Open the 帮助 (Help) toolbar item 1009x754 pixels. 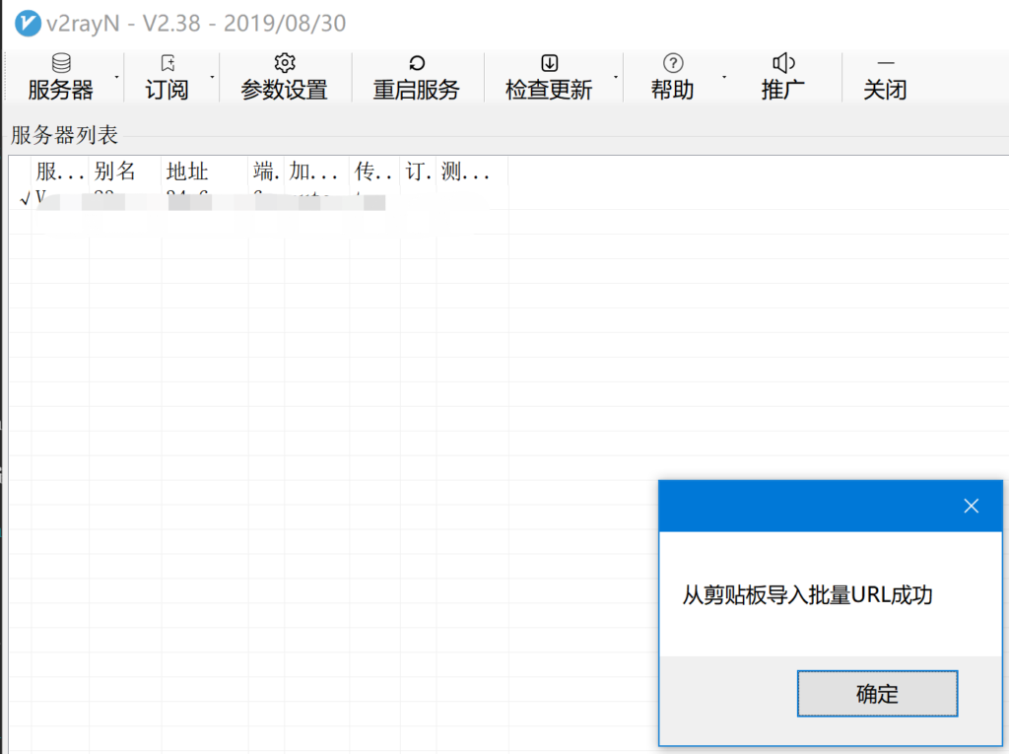(x=672, y=77)
